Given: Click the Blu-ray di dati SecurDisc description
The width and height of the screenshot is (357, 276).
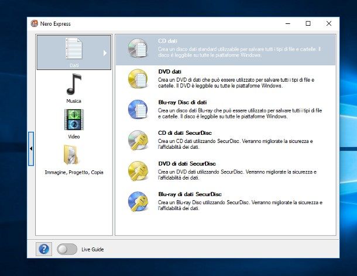Looking at the screenshot, I should pos(240,205).
